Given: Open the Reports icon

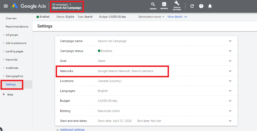Looking at the screenshot, I should [164, 6].
